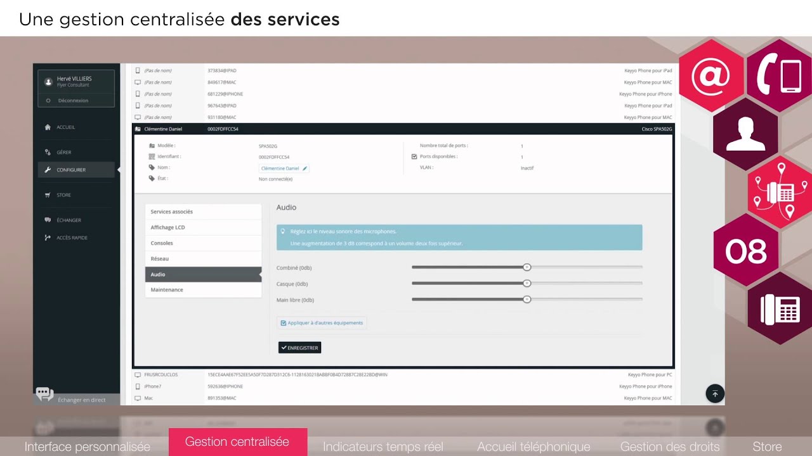Viewport: 812px width, 456px height.
Task: Click the desk phone hexagon icon
Action: [780, 308]
